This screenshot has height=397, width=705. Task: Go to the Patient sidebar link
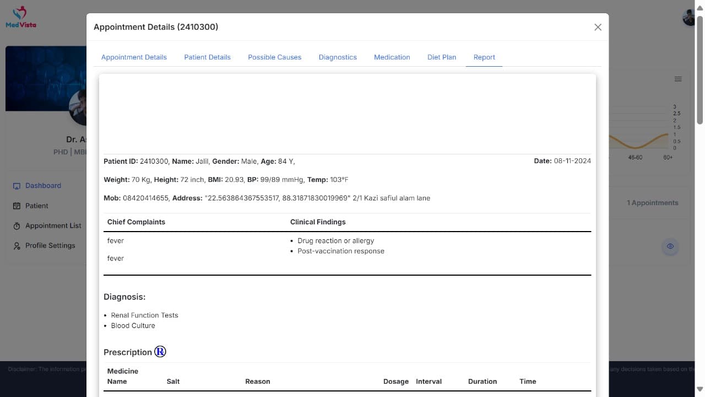pyautogui.click(x=37, y=206)
